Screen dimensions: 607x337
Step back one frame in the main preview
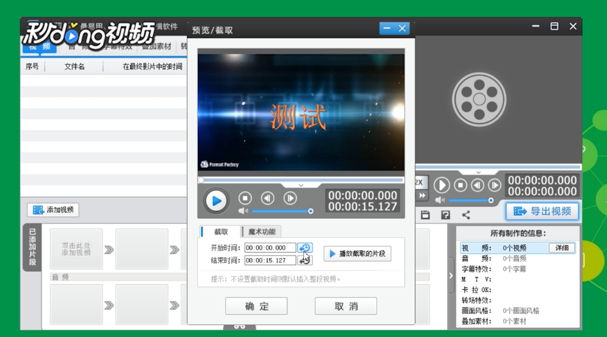click(478, 185)
